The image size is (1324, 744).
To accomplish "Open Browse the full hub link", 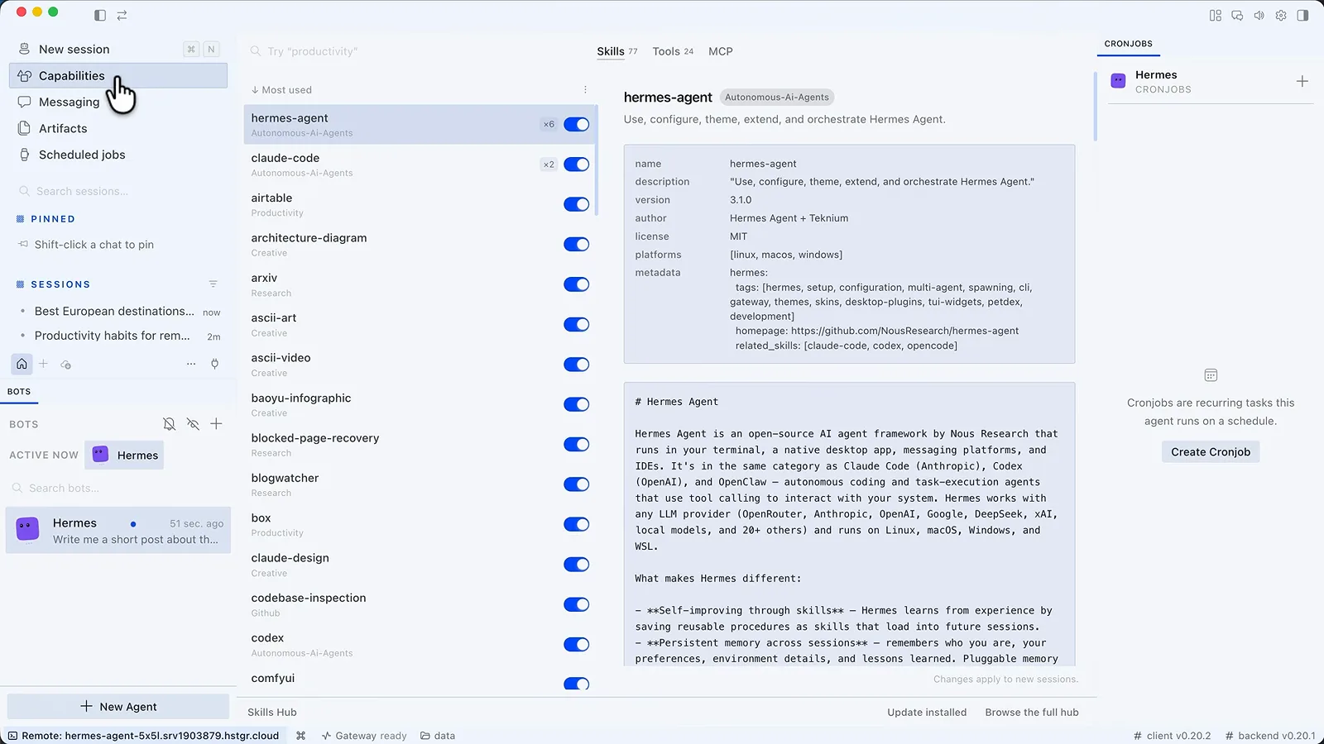I will click(x=1032, y=713).
